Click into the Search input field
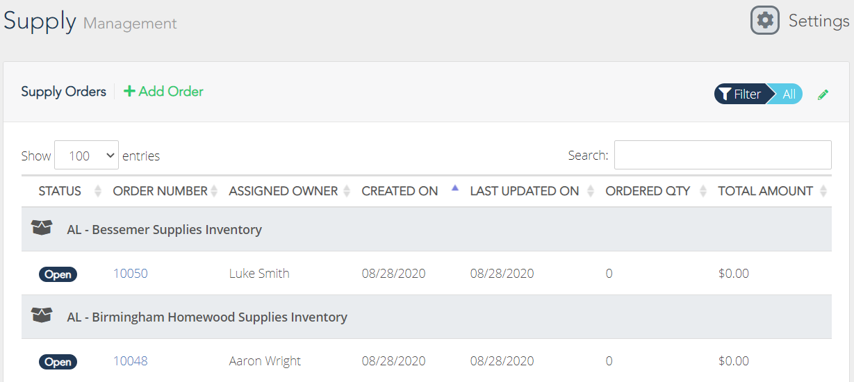Screen dimensions: 854x382 click(723, 155)
